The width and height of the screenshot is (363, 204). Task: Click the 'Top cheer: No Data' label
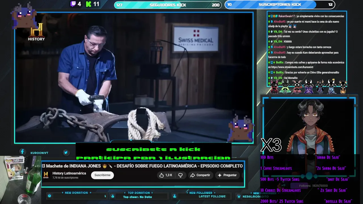[138, 197]
